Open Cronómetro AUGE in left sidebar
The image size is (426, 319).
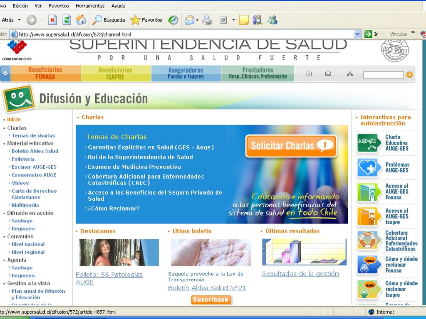[x=34, y=175]
